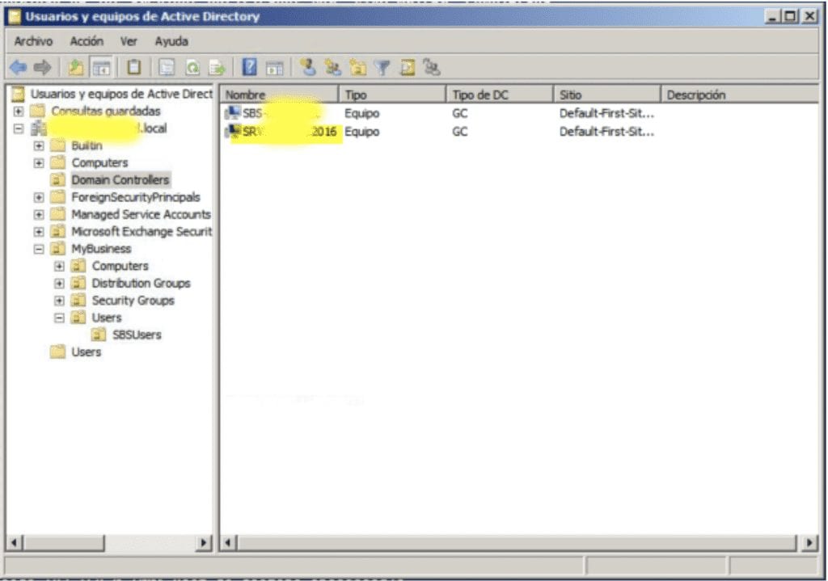
Task: Click the Refresh toolbar icon
Action: (192, 68)
